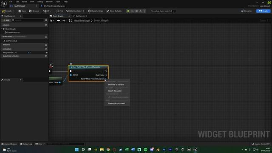Open the Get Percent 0 graph tab

click(81, 16)
